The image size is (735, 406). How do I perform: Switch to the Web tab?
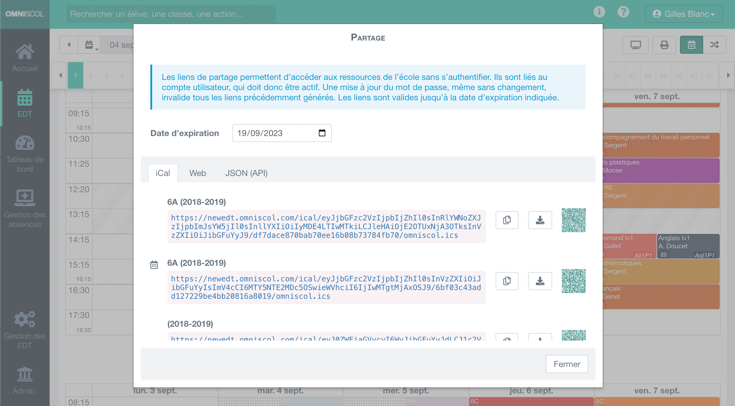pyautogui.click(x=198, y=173)
